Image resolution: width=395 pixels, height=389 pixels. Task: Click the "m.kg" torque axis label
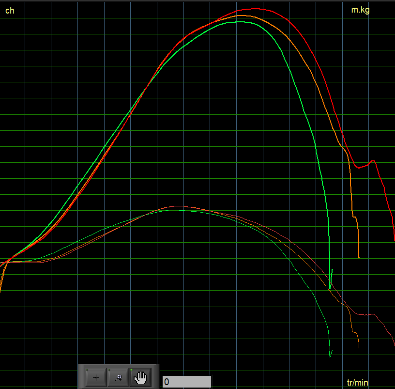point(360,10)
